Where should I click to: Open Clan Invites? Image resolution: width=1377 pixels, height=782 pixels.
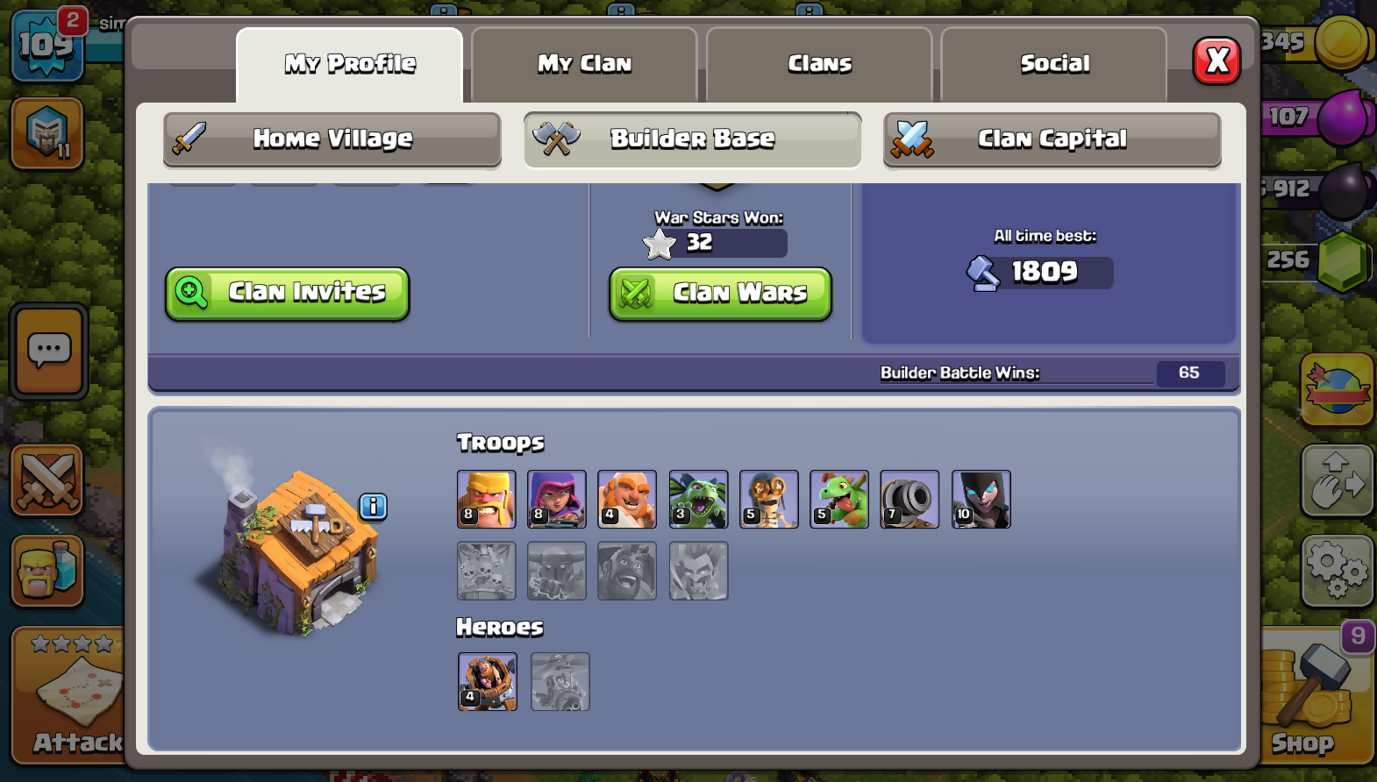[288, 294]
